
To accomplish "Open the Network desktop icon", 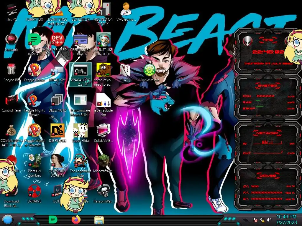I will point(12,42).
